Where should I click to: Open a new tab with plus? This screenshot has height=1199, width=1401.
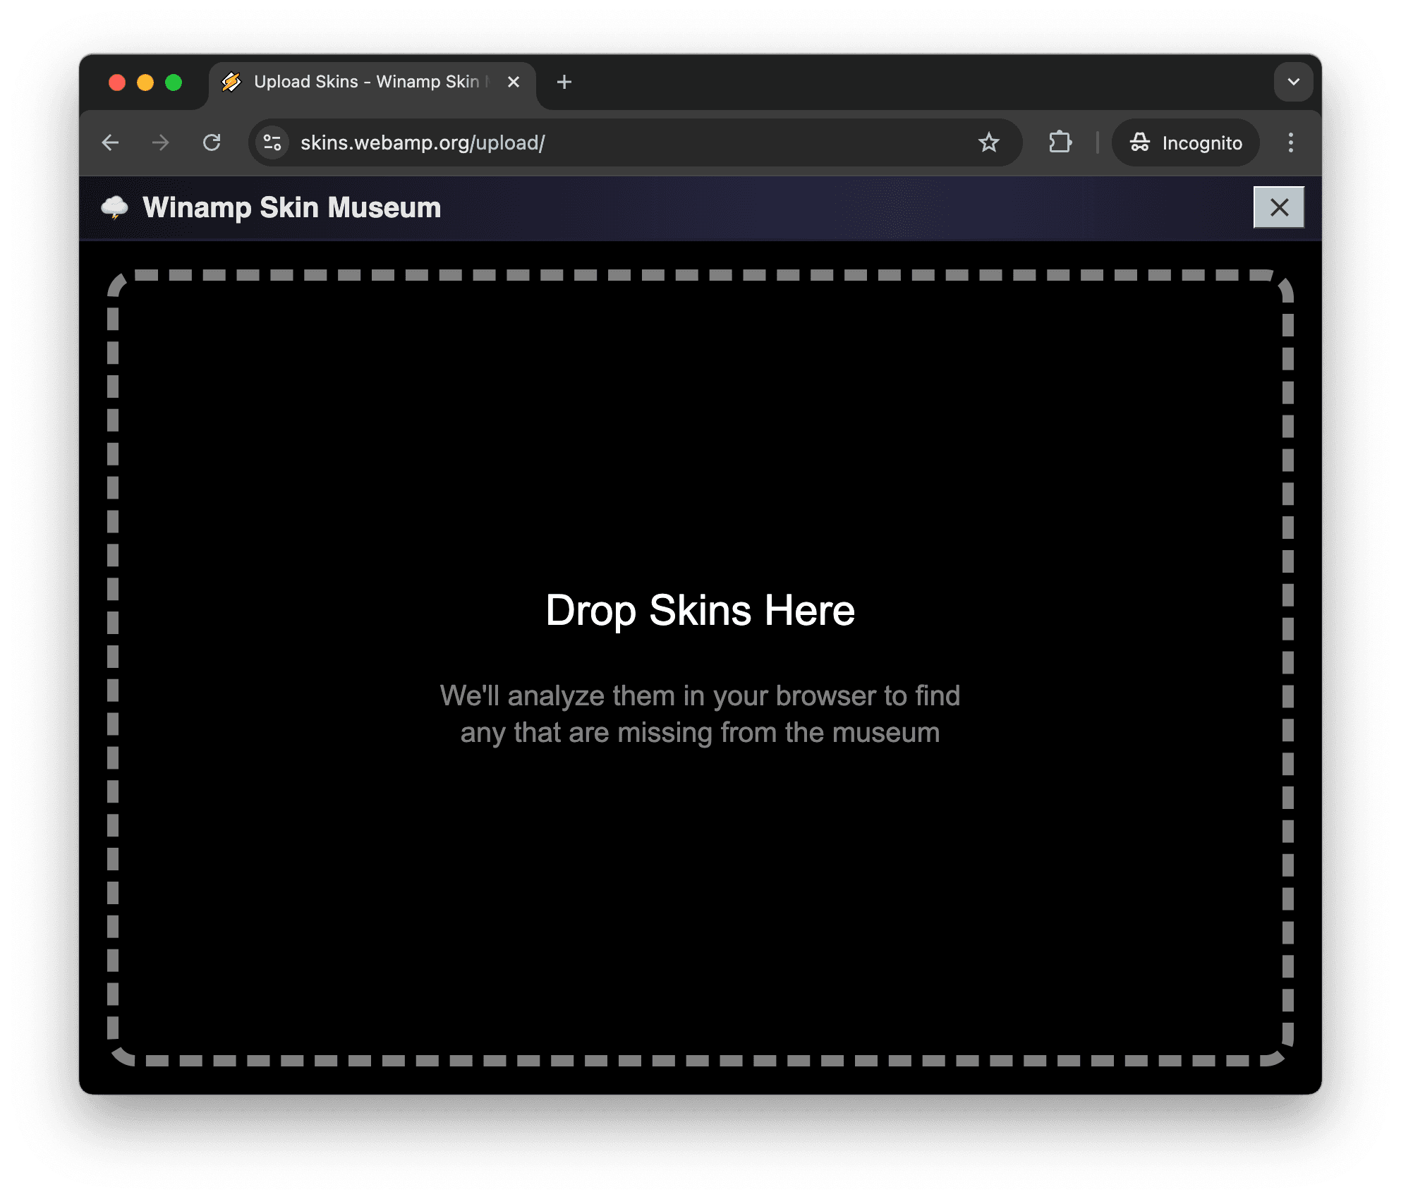pyautogui.click(x=564, y=83)
